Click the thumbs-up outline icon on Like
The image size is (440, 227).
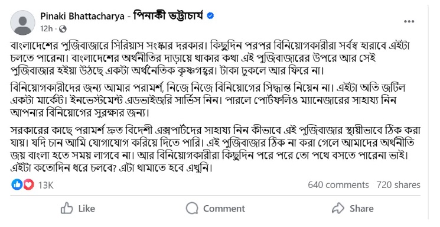[x=67, y=209]
